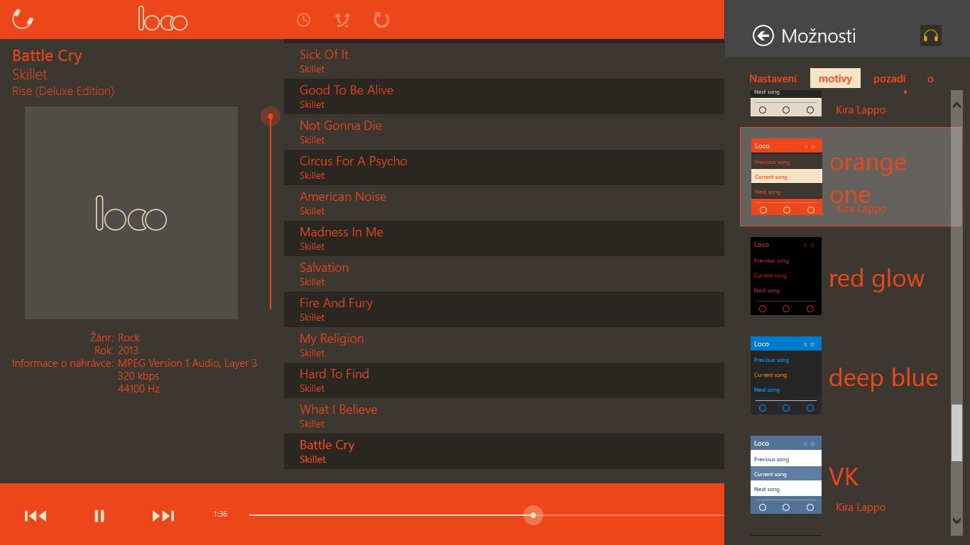Select the deep blue theme thumbnail

pyautogui.click(x=786, y=375)
